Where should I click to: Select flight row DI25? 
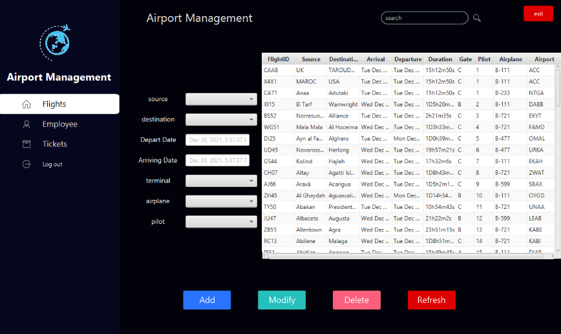click(x=408, y=139)
